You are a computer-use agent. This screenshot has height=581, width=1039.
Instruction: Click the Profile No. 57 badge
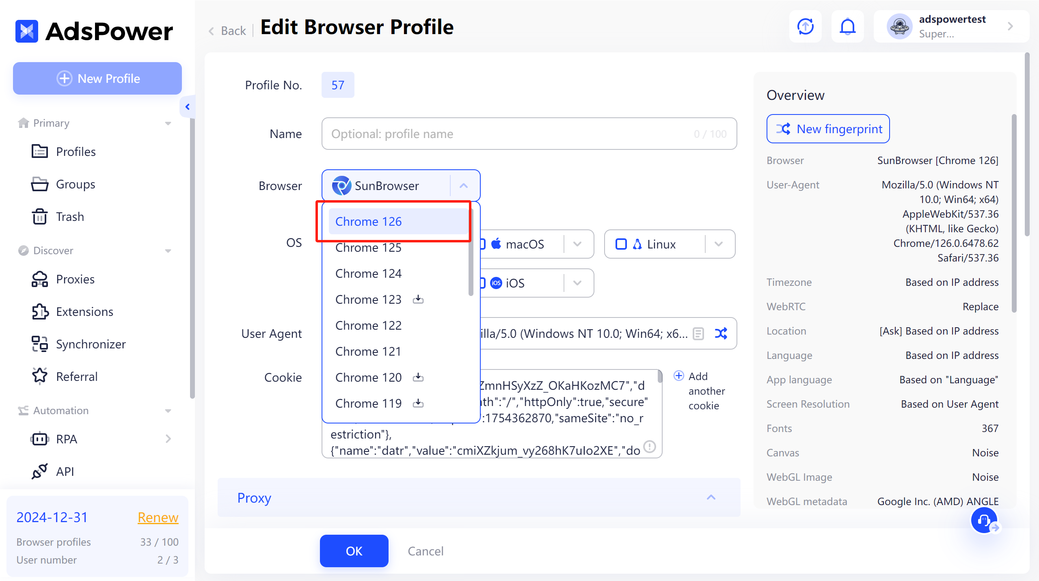(x=338, y=85)
